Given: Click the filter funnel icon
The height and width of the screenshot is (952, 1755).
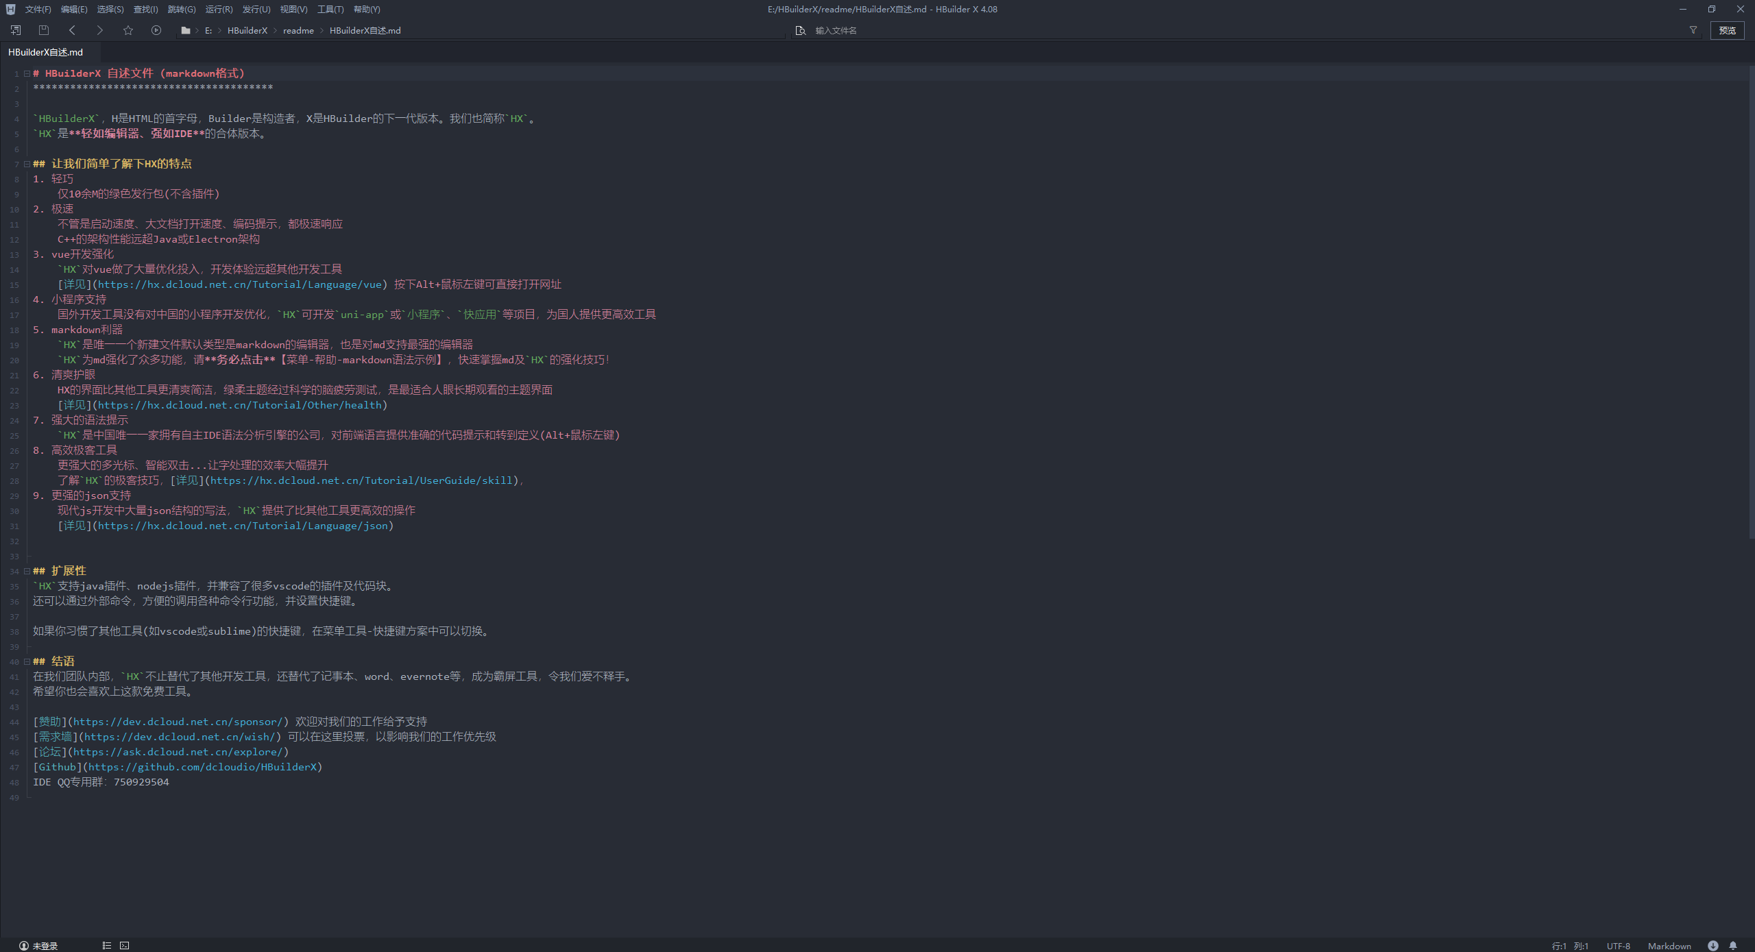Looking at the screenshot, I should (1693, 30).
